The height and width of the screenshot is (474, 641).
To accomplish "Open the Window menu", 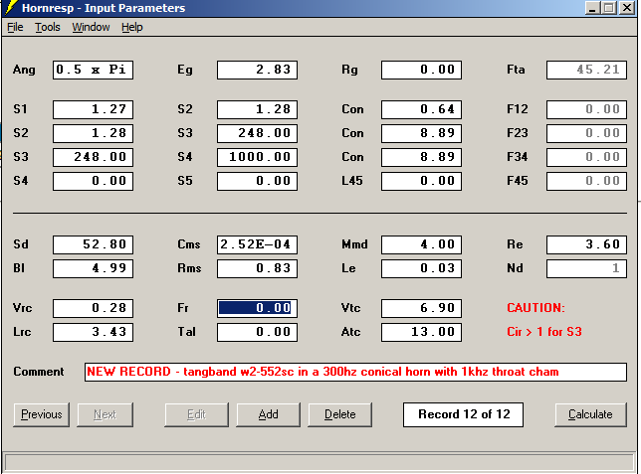I will click(x=91, y=27).
